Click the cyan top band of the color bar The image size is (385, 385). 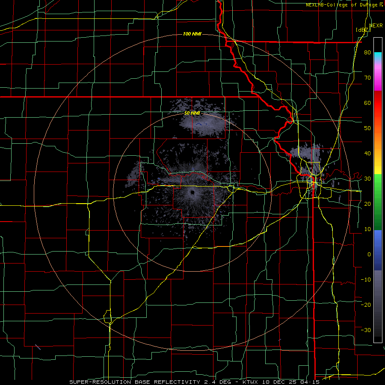378,56
